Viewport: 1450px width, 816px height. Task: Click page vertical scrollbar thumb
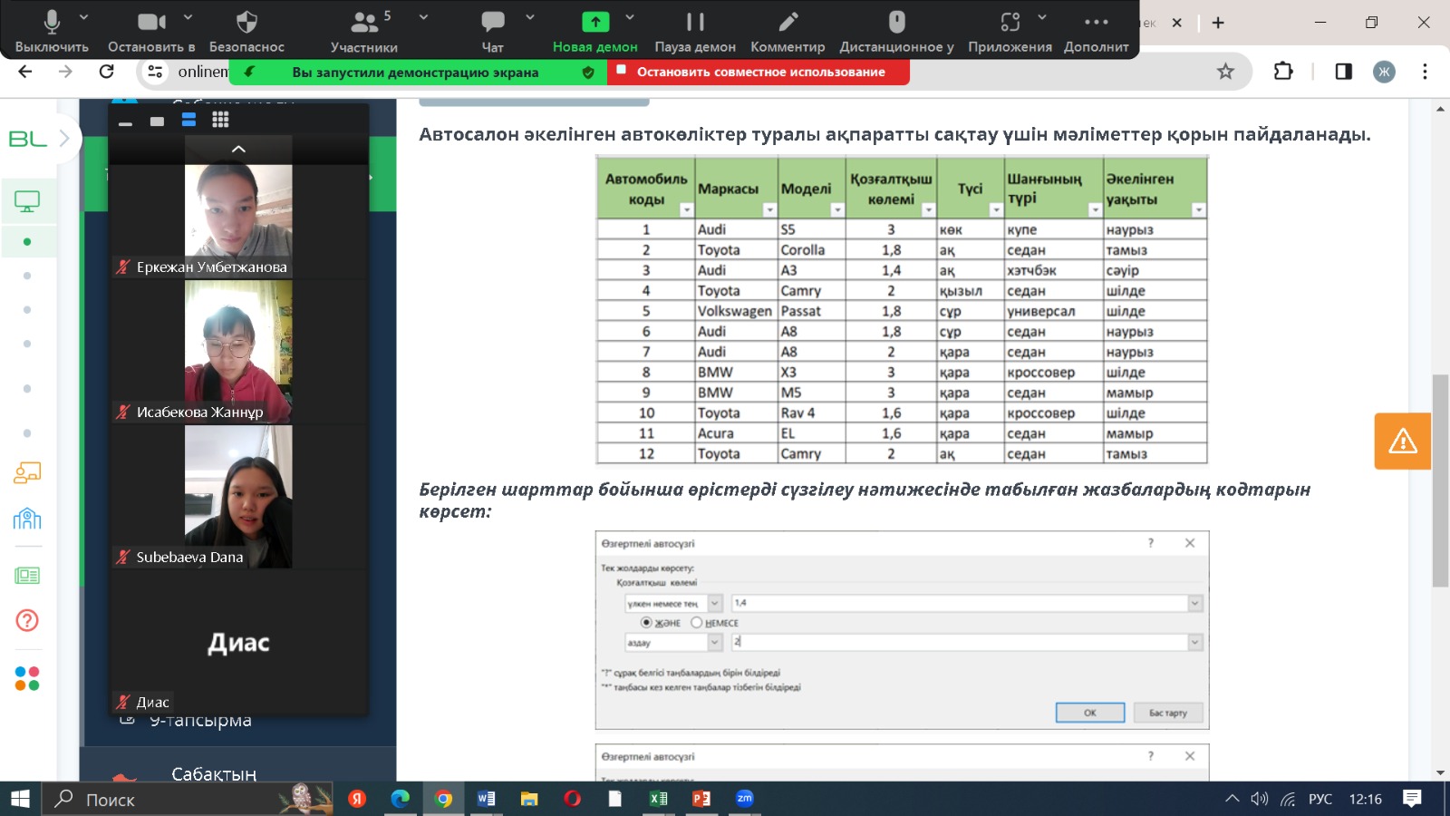(x=1440, y=481)
